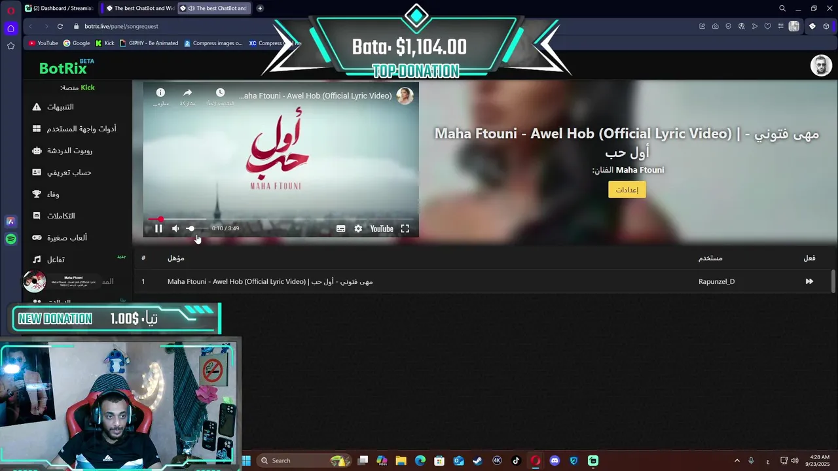Screen dimensions: 838x471
Task: Skip the song requested by Rapunzel_D
Action: click(809, 281)
